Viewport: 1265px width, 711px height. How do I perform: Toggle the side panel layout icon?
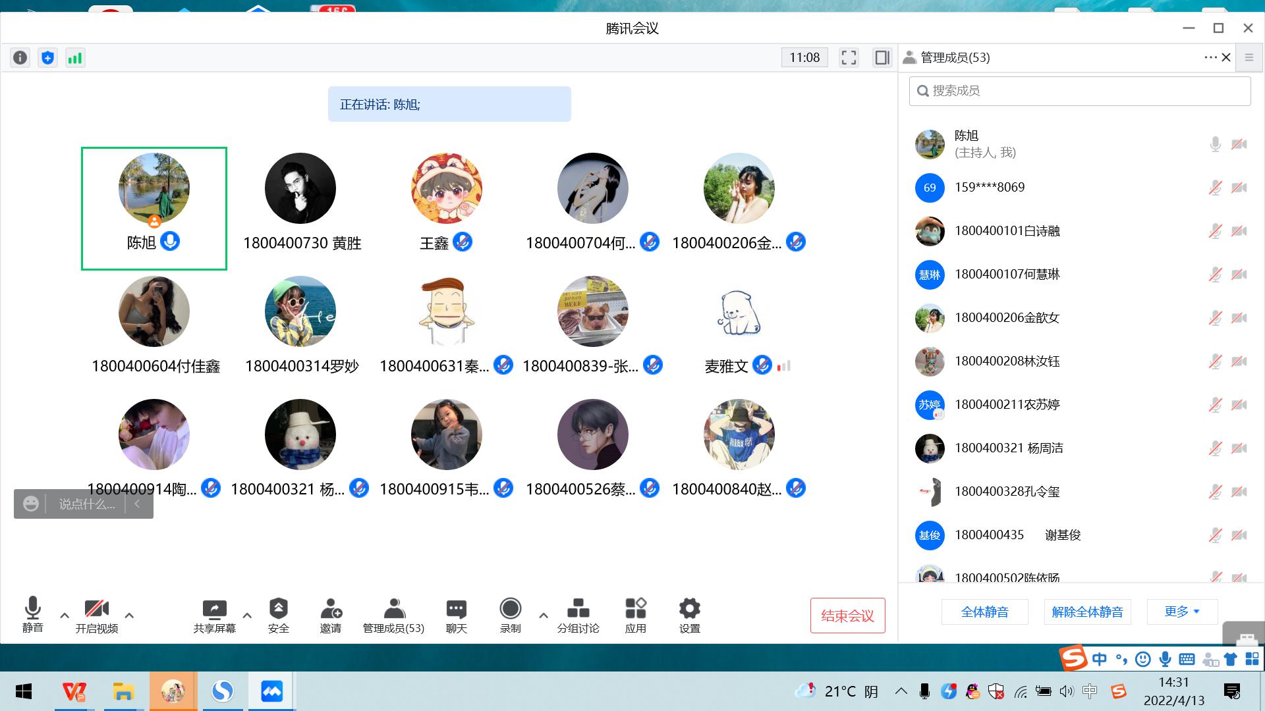(x=882, y=58)
